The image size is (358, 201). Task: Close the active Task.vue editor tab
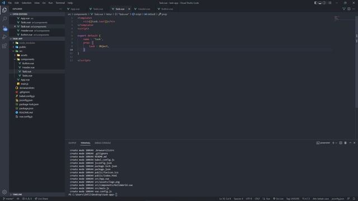point(129,9)
